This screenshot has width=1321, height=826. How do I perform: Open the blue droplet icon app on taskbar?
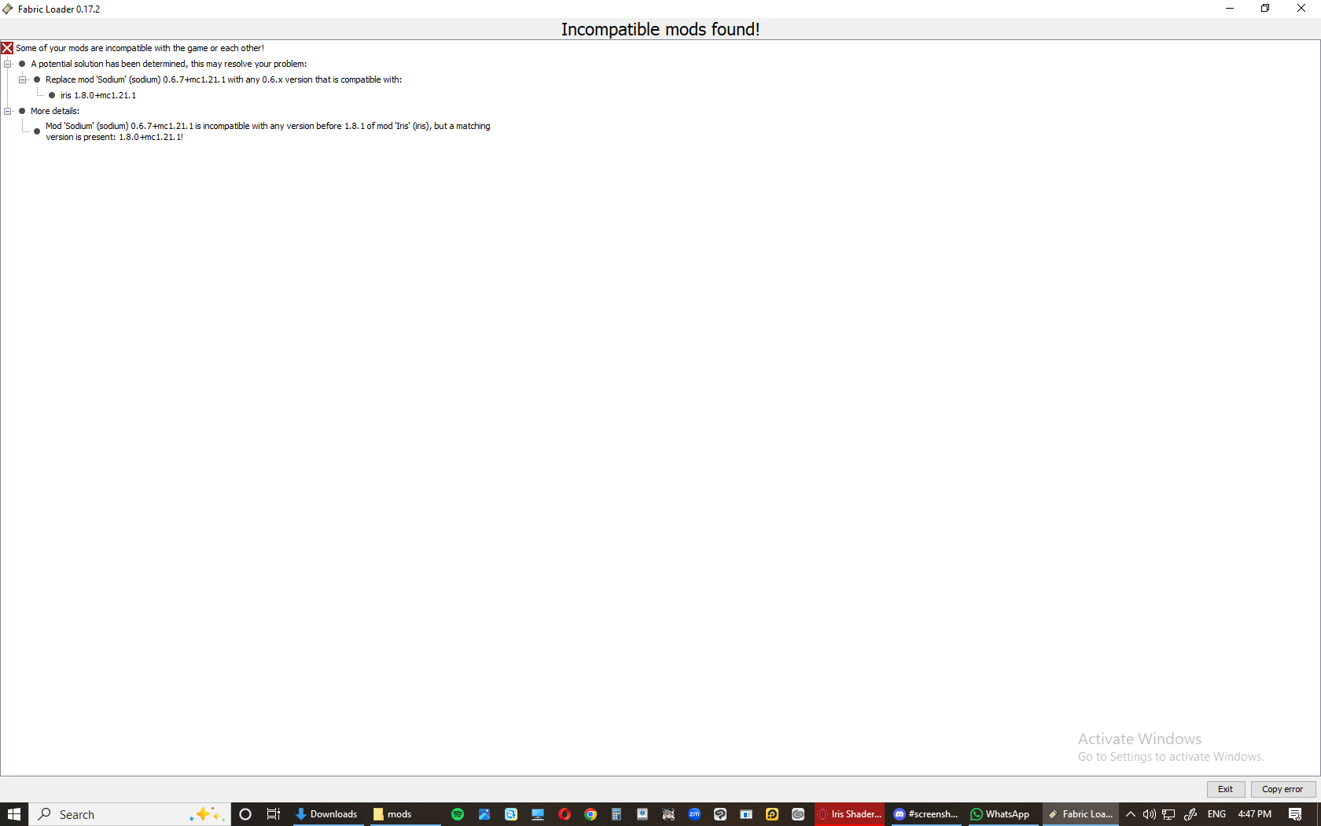tap(642, 814)
